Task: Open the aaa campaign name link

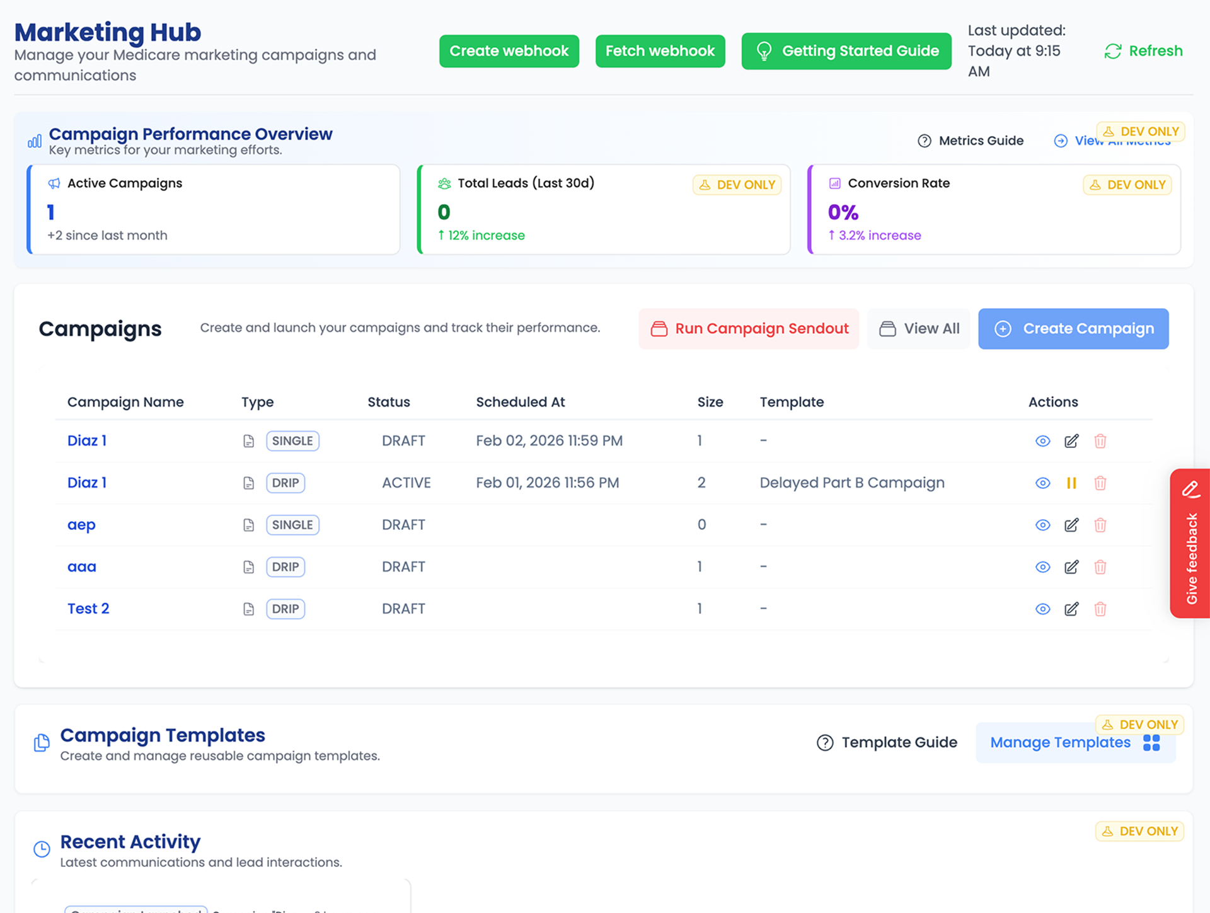Action: [82, 567]
